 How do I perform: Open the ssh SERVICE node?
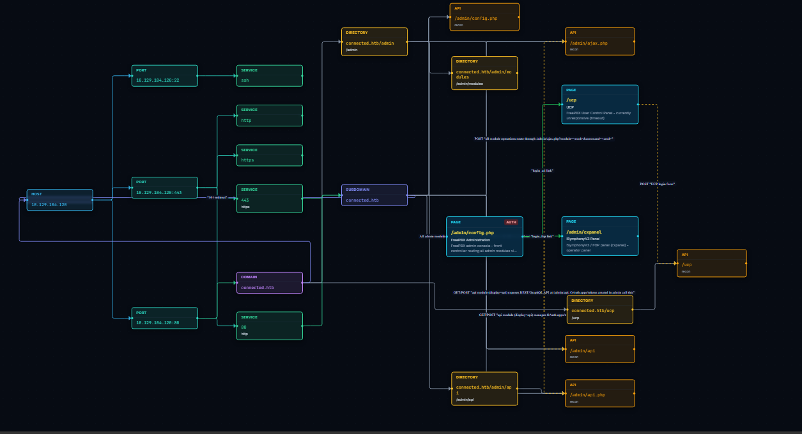point(270,75)
